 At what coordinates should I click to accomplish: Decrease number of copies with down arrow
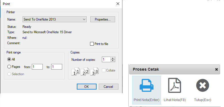pyautogui.click(x=113, y=61)
